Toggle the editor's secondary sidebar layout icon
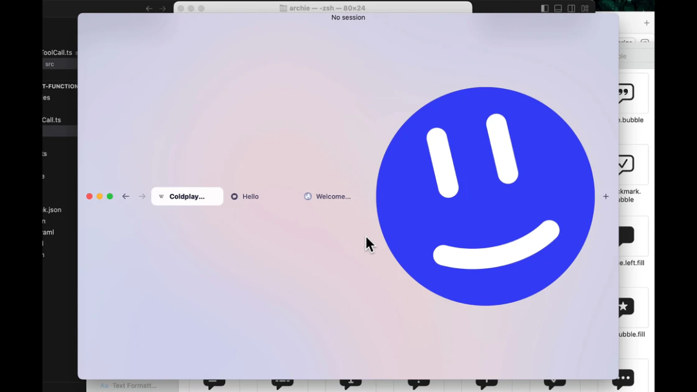Image resolution: width=697 pixels, height=392 pixels. (x=571, y=8)
